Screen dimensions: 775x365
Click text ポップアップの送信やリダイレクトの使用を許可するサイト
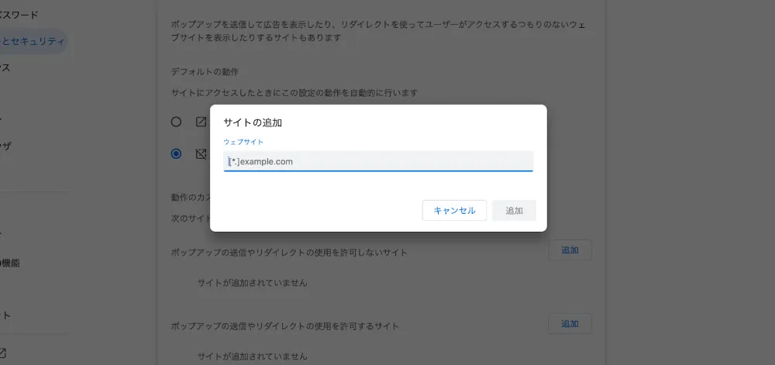(x=284, y=326)
